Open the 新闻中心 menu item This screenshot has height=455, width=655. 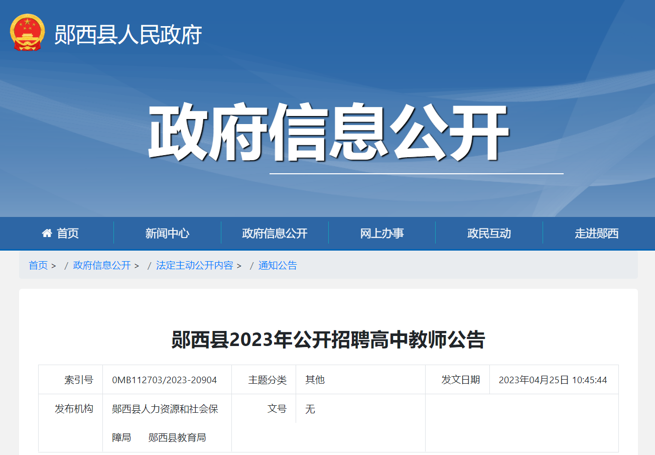(167, 233)
